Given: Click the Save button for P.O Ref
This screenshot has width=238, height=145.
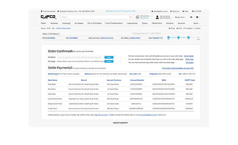Looking at the screenshot, I should pyautogui.click(x=109, y=57).
